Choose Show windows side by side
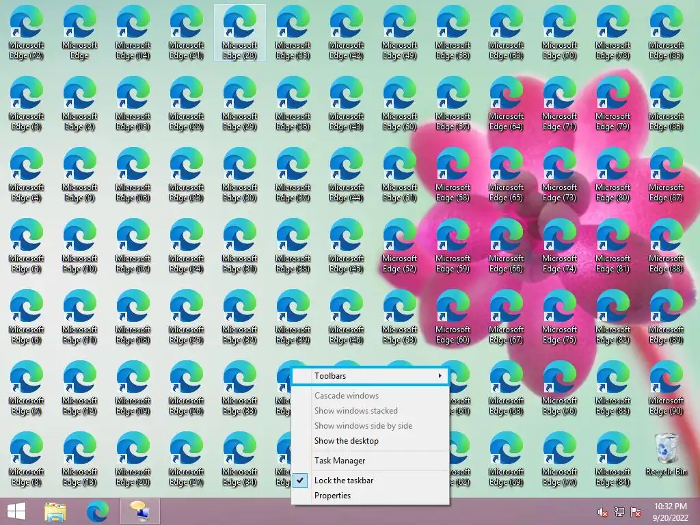The image size is (700, 525). pyautogui.click(x=370, y=426)
